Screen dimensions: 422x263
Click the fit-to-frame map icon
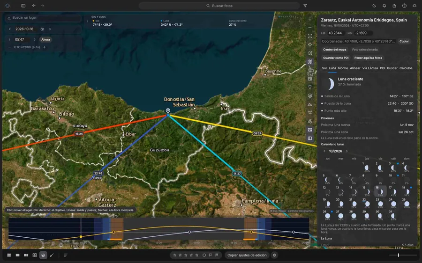coord(310,36)
